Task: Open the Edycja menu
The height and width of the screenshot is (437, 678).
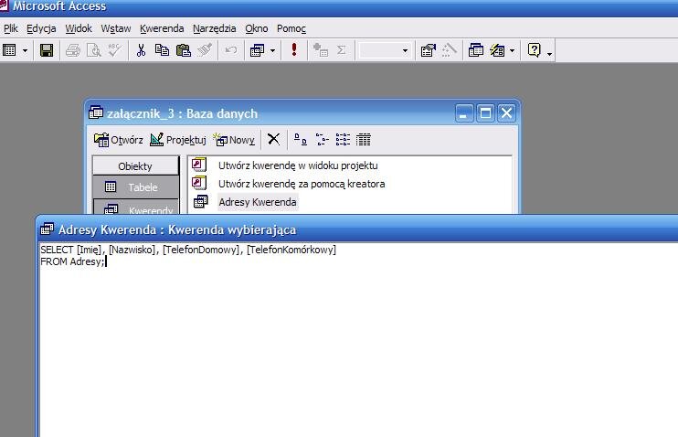Action: pos(41,28)
